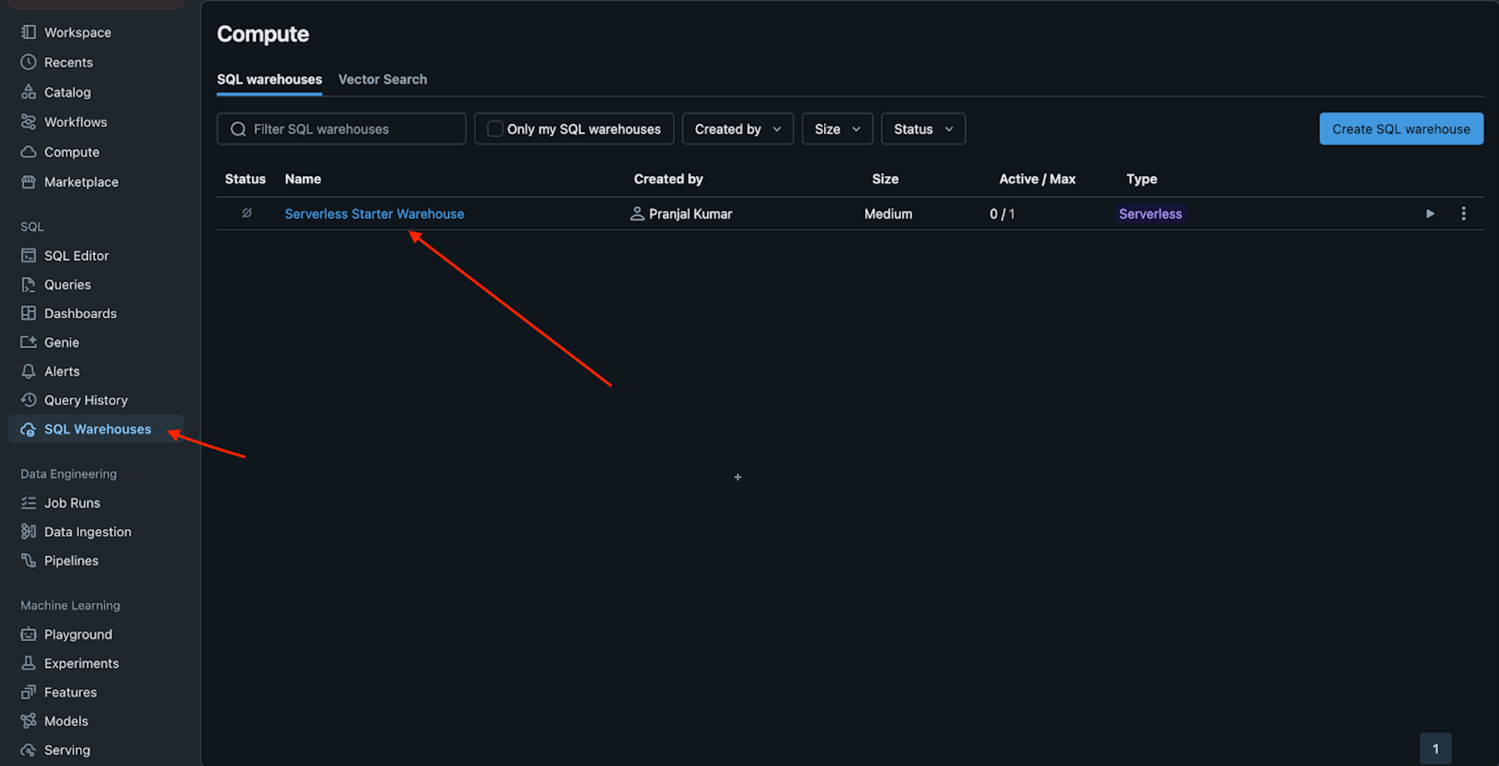Open the Data Ingestion icon
Screen dimensions: 1499x766
[x=28, y=532]
